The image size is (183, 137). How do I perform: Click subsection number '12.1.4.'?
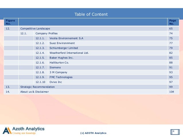pyautogui.click(x=40, y=53)
